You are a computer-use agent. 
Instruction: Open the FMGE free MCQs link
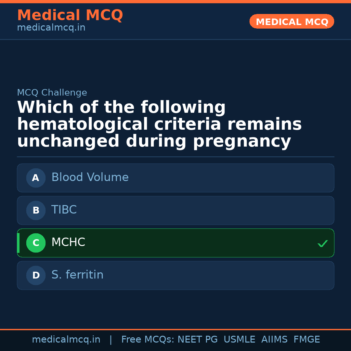306,339
